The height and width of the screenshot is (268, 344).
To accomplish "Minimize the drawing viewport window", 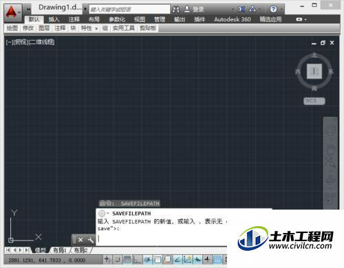I will [x=314, y=43].
